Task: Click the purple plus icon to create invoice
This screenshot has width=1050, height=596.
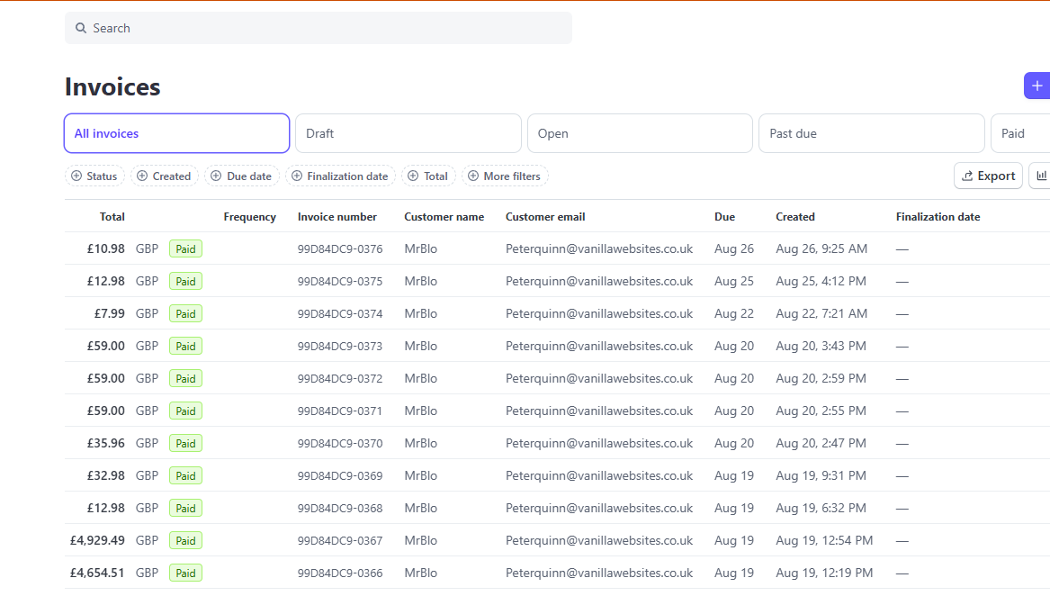Action: 1037,86
